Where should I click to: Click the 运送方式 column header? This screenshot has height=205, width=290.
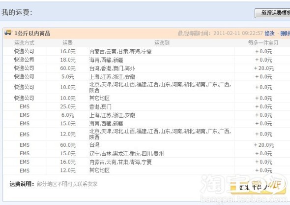coord(24,43)
